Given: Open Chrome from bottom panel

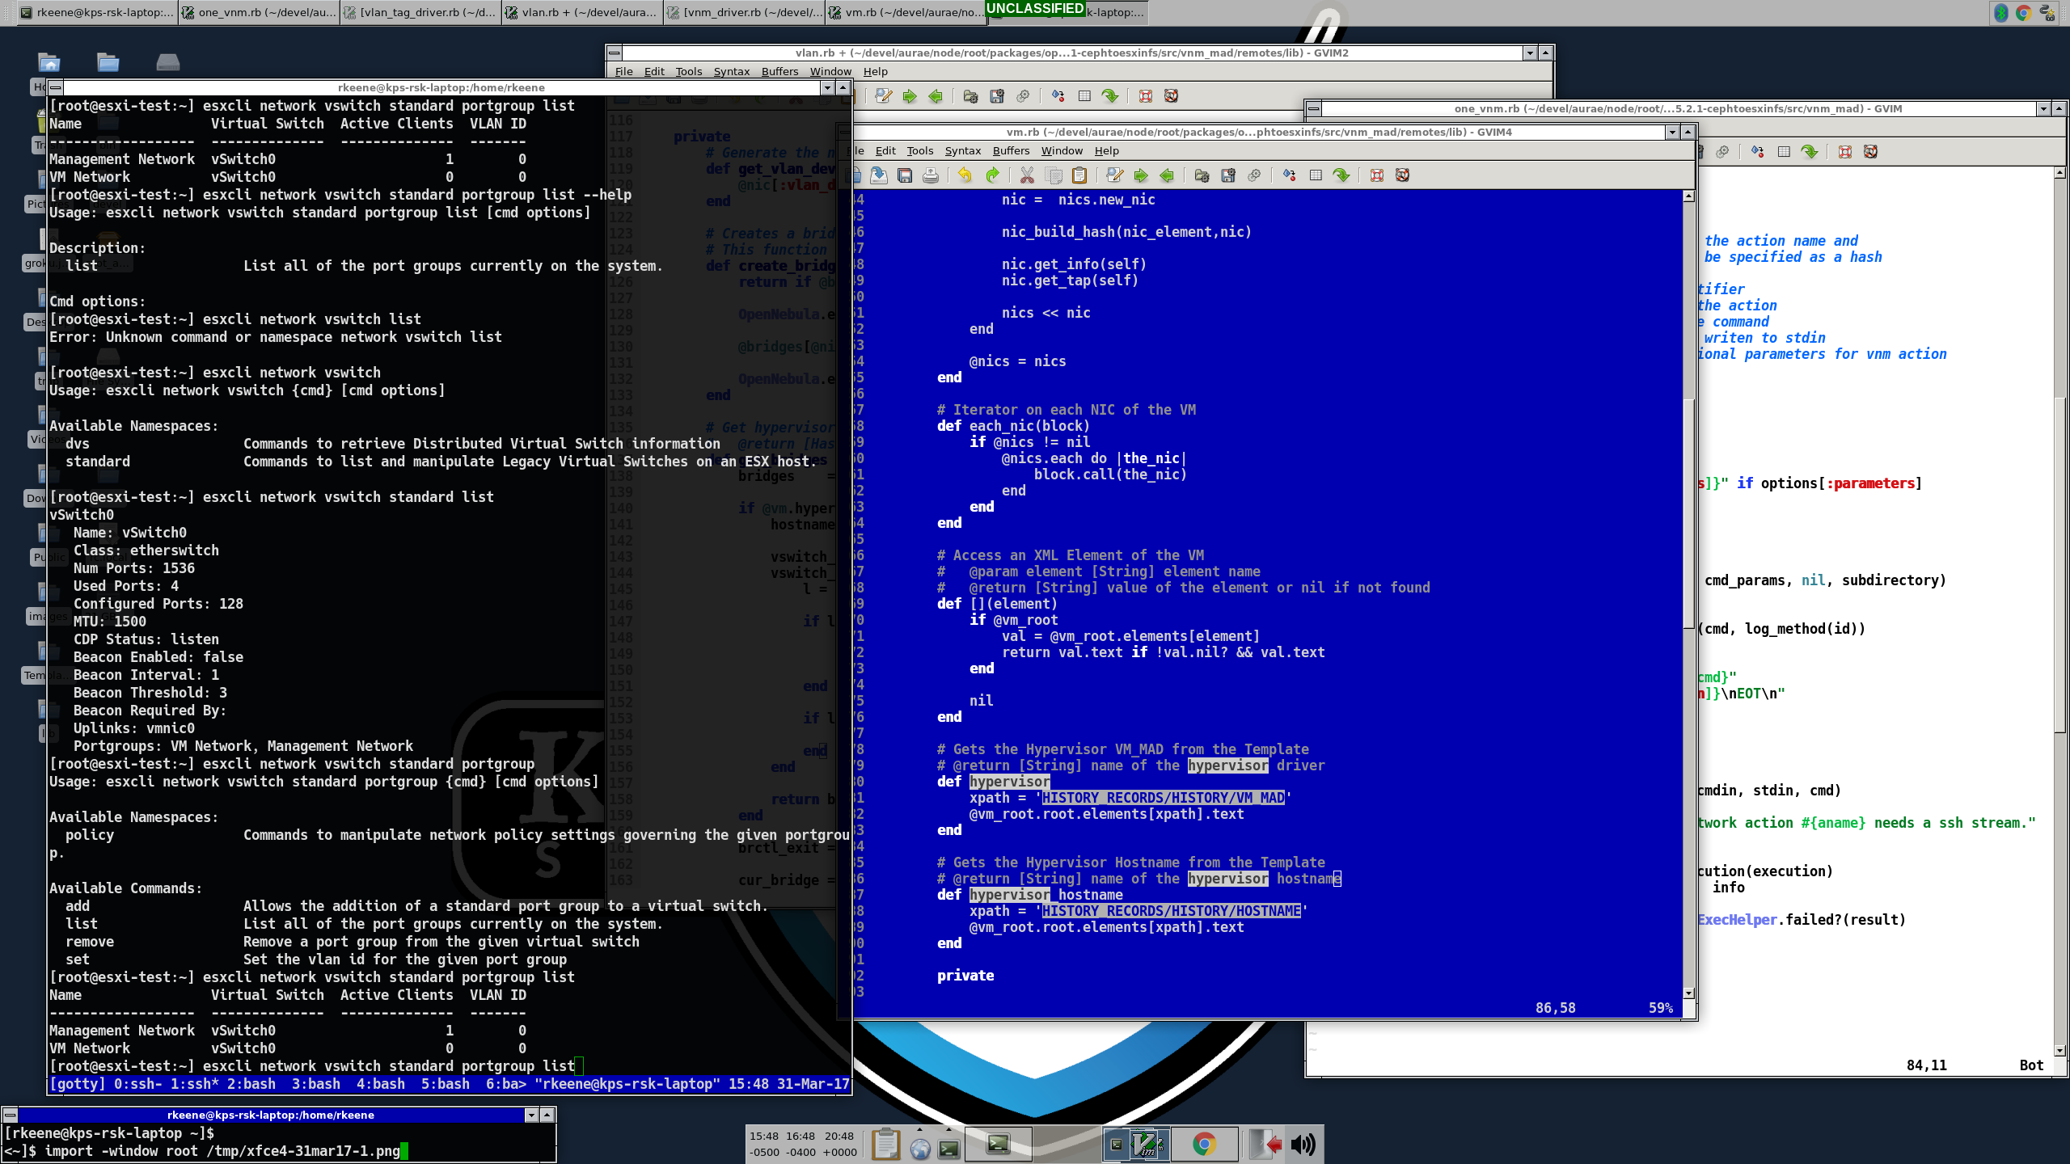Looking at the screenshot, I should pos(1204,1144).
